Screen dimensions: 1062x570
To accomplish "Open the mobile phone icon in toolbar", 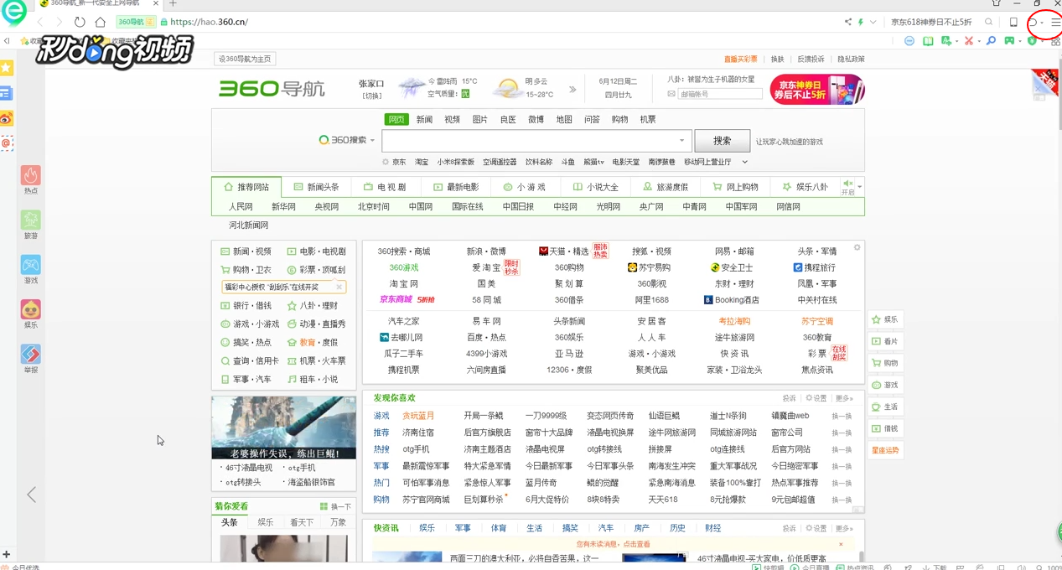I will coord(1013,23).
